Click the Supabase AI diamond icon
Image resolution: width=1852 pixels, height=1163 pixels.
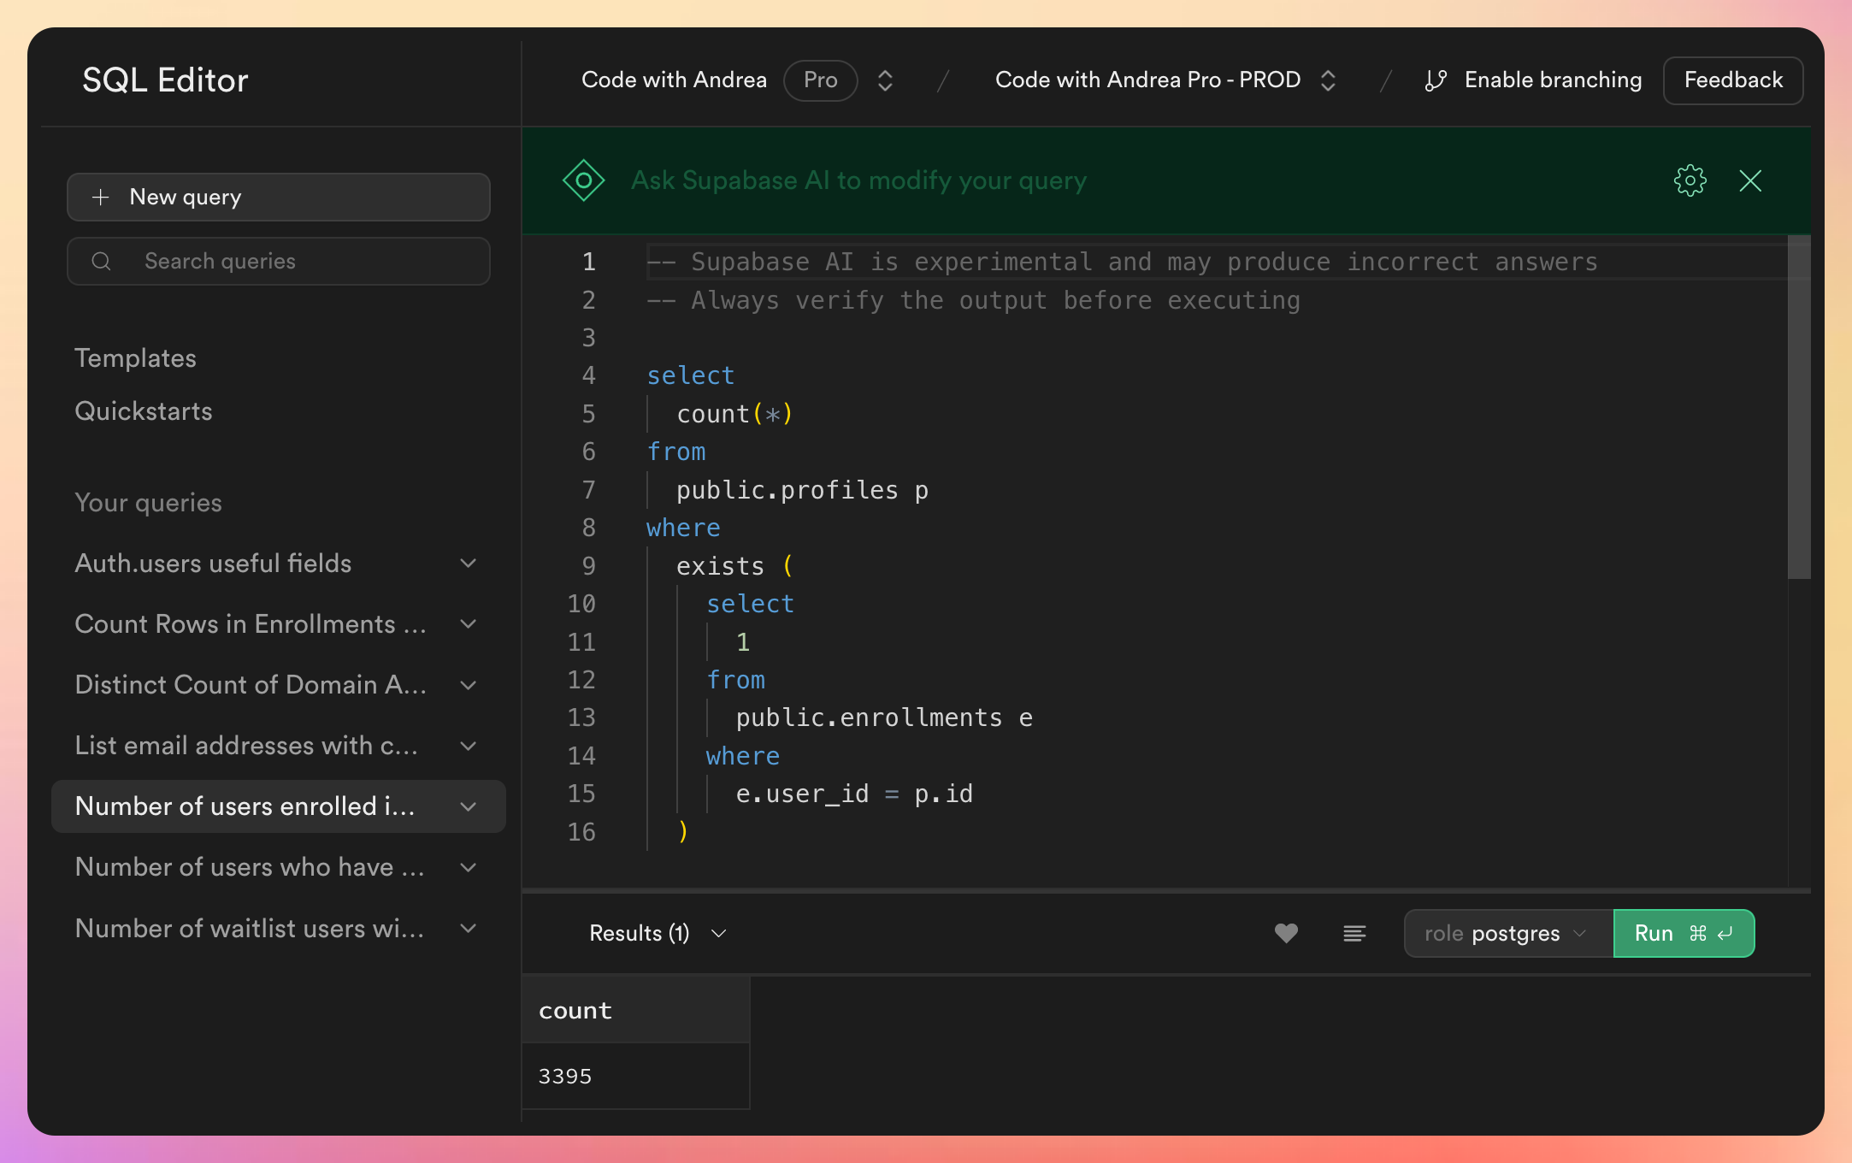coord(584,180)
